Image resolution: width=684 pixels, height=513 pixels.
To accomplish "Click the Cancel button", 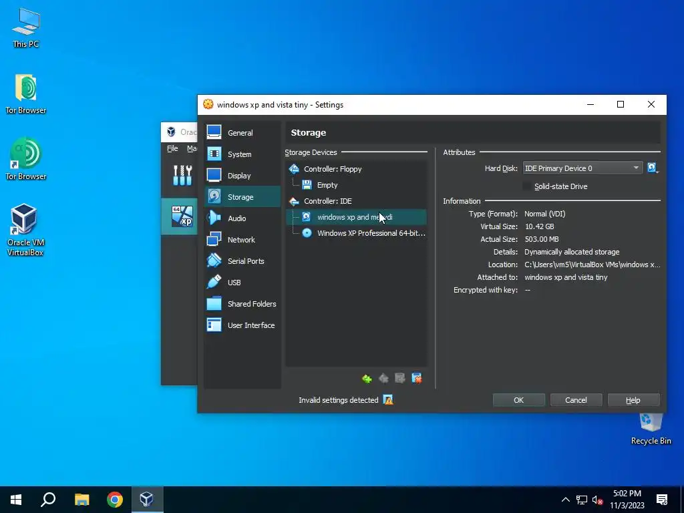I will [576, 400].
